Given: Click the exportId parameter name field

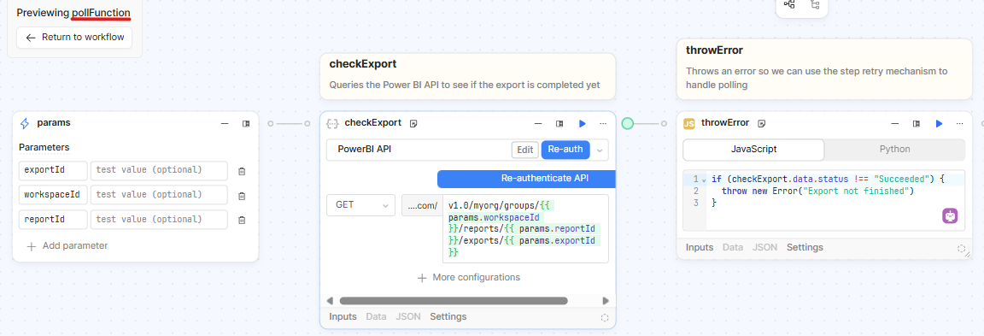Looking at the screenshot, I should [53, 170].
